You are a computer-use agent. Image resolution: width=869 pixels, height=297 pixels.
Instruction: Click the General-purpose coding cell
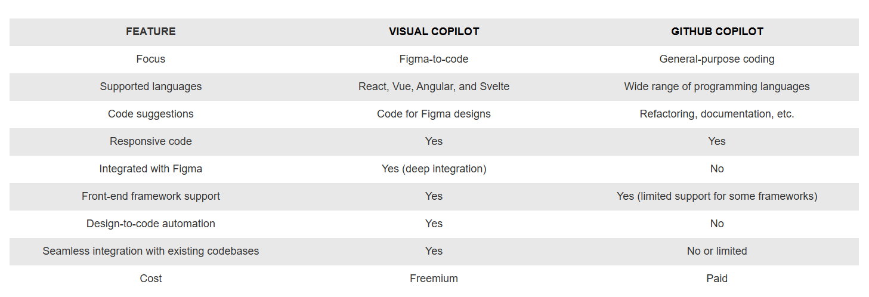click(x=717, y=59)
